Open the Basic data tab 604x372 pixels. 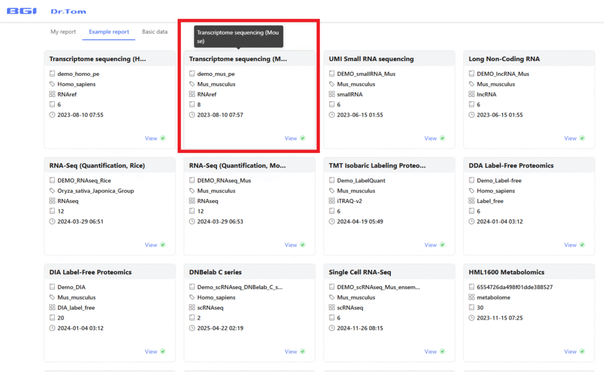pos(155,32)
